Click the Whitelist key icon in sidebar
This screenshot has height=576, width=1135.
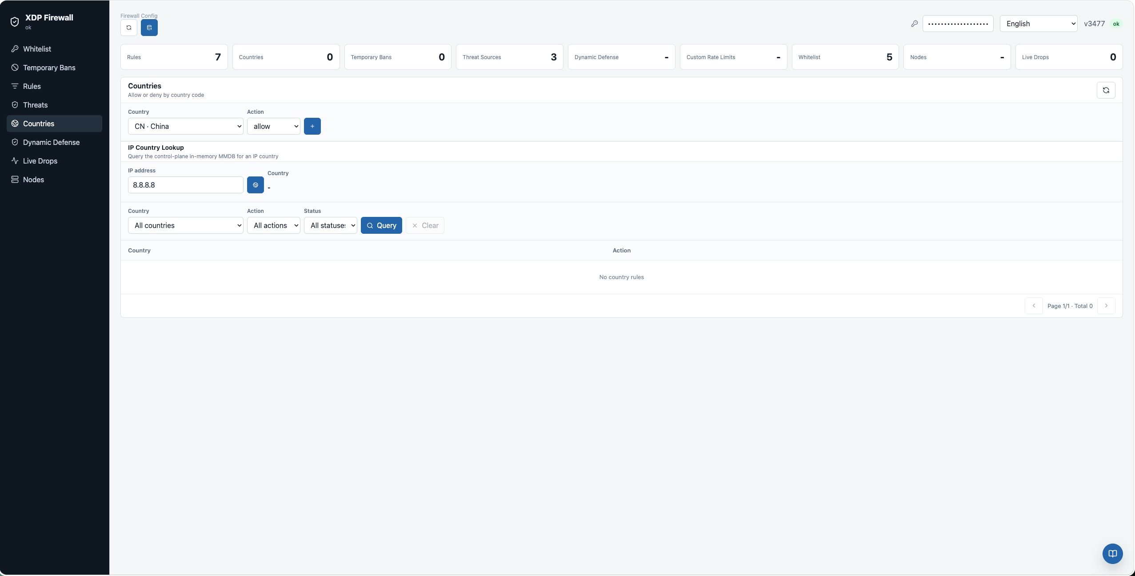click(15, 49)
